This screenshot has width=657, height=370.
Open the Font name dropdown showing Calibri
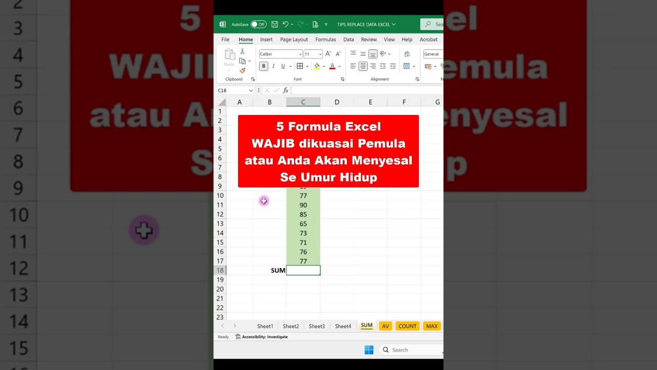click(x=280, y=54)
